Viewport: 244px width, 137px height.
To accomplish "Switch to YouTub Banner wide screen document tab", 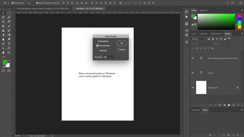I will (x=43, y=8).
